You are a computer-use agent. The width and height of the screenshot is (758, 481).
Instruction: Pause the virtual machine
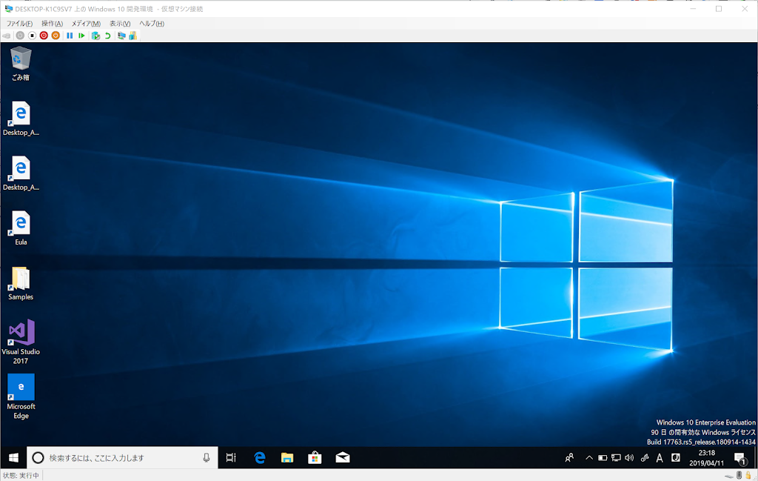pyautogui.click(x=70, y=36)
